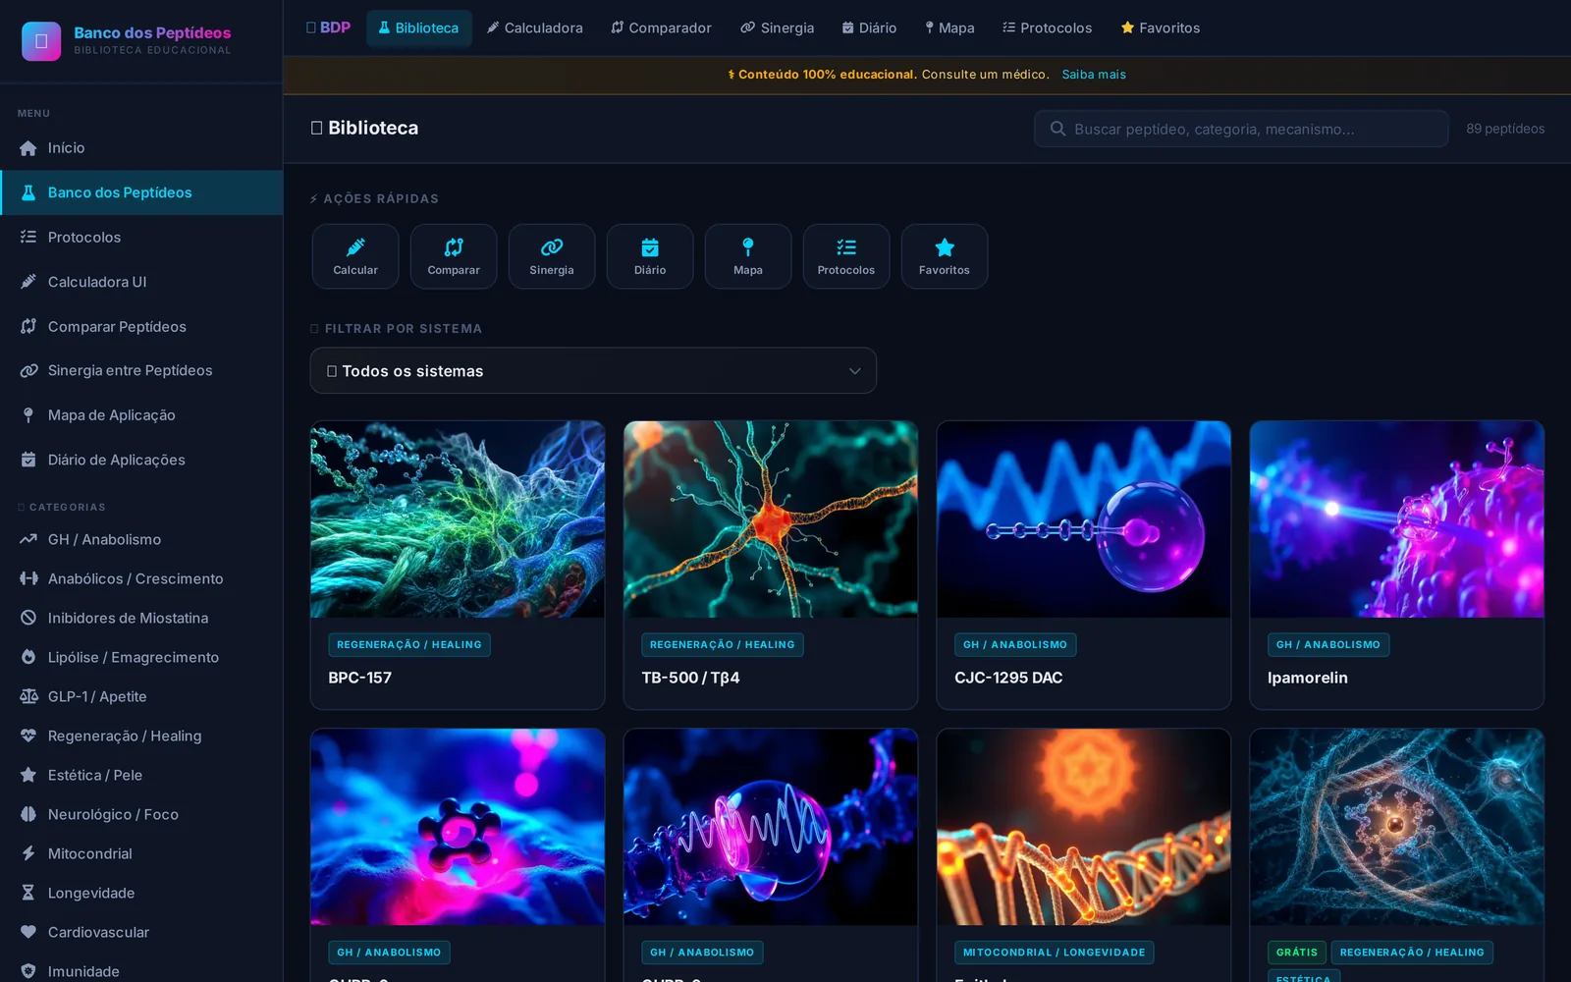Click the Mapa quick action pin icon
This screenshot has width=1571, height=982.
(x=748, y=246)
